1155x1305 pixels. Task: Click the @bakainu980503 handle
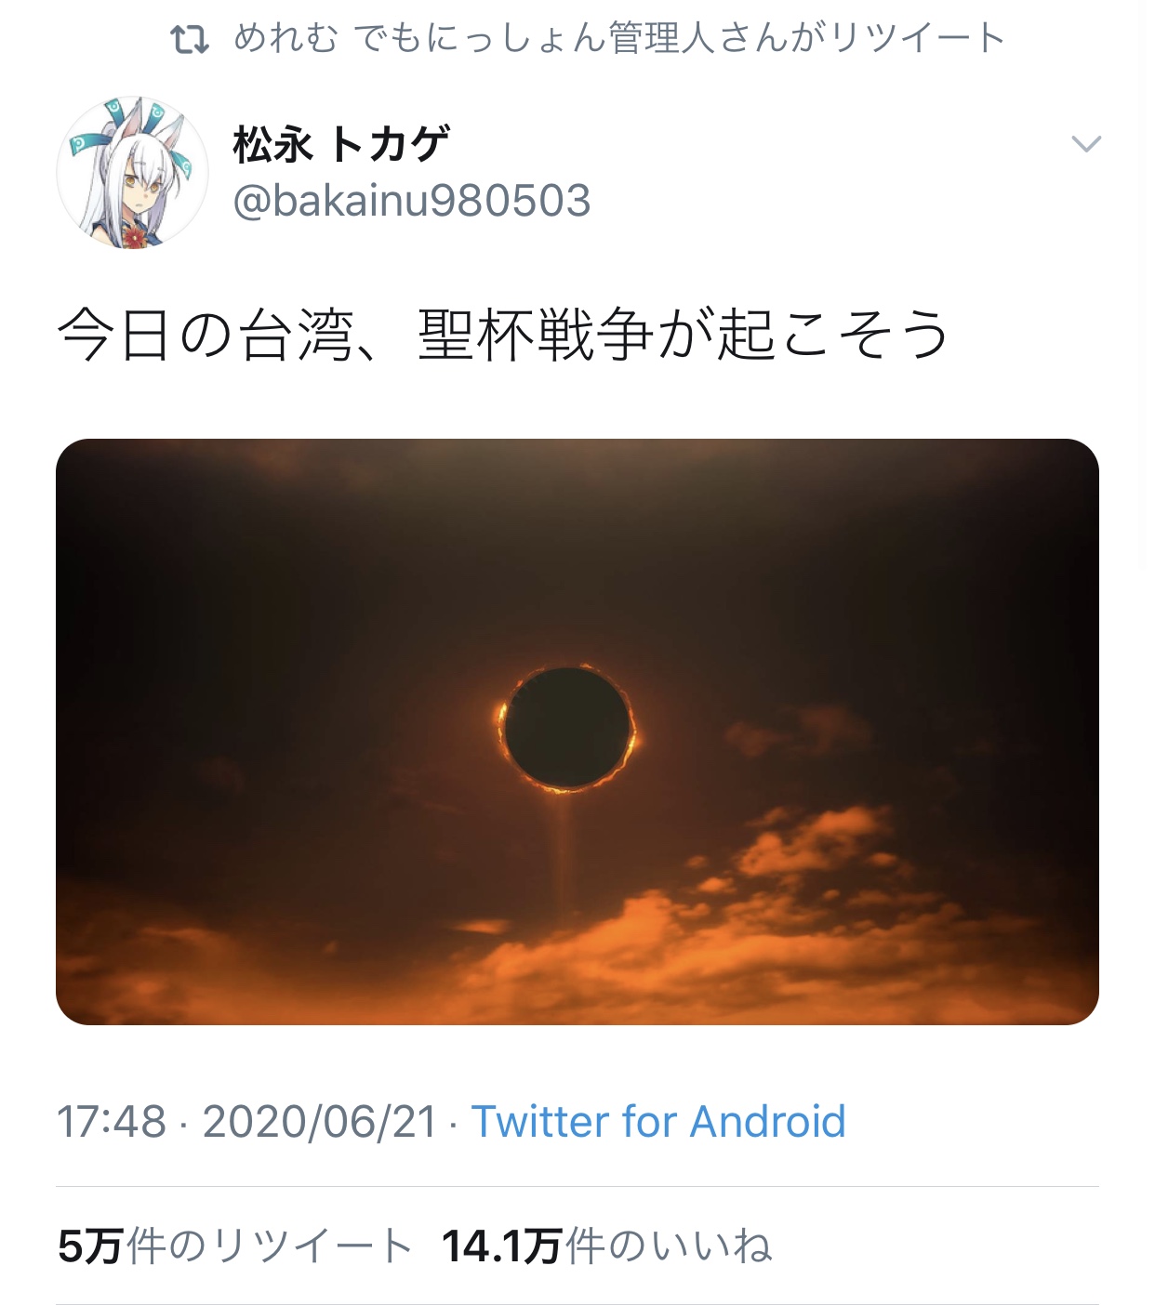click(412, 201)
